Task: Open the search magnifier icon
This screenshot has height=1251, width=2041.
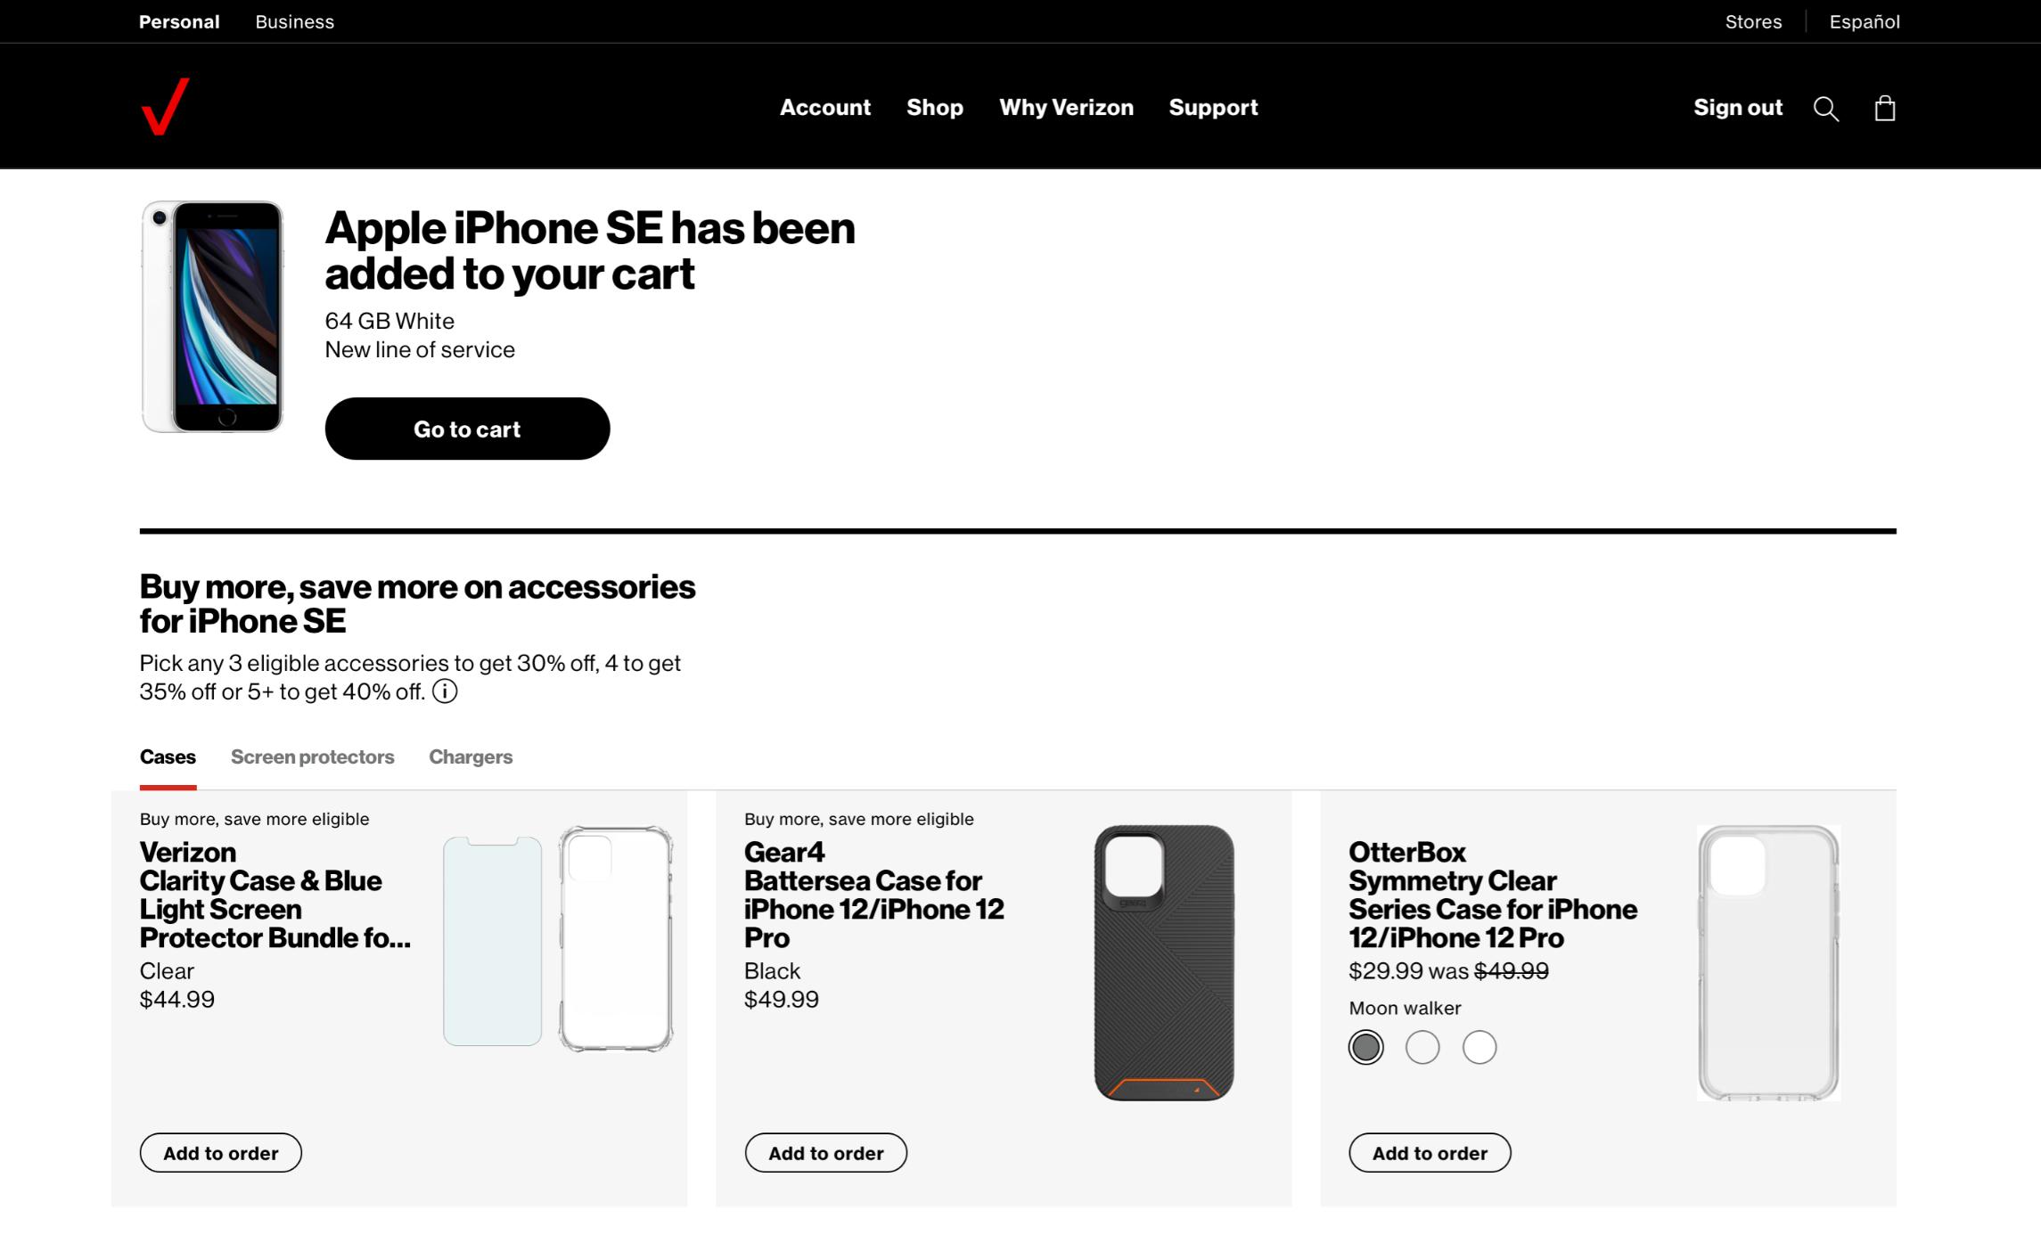Action: point(1825,109)
